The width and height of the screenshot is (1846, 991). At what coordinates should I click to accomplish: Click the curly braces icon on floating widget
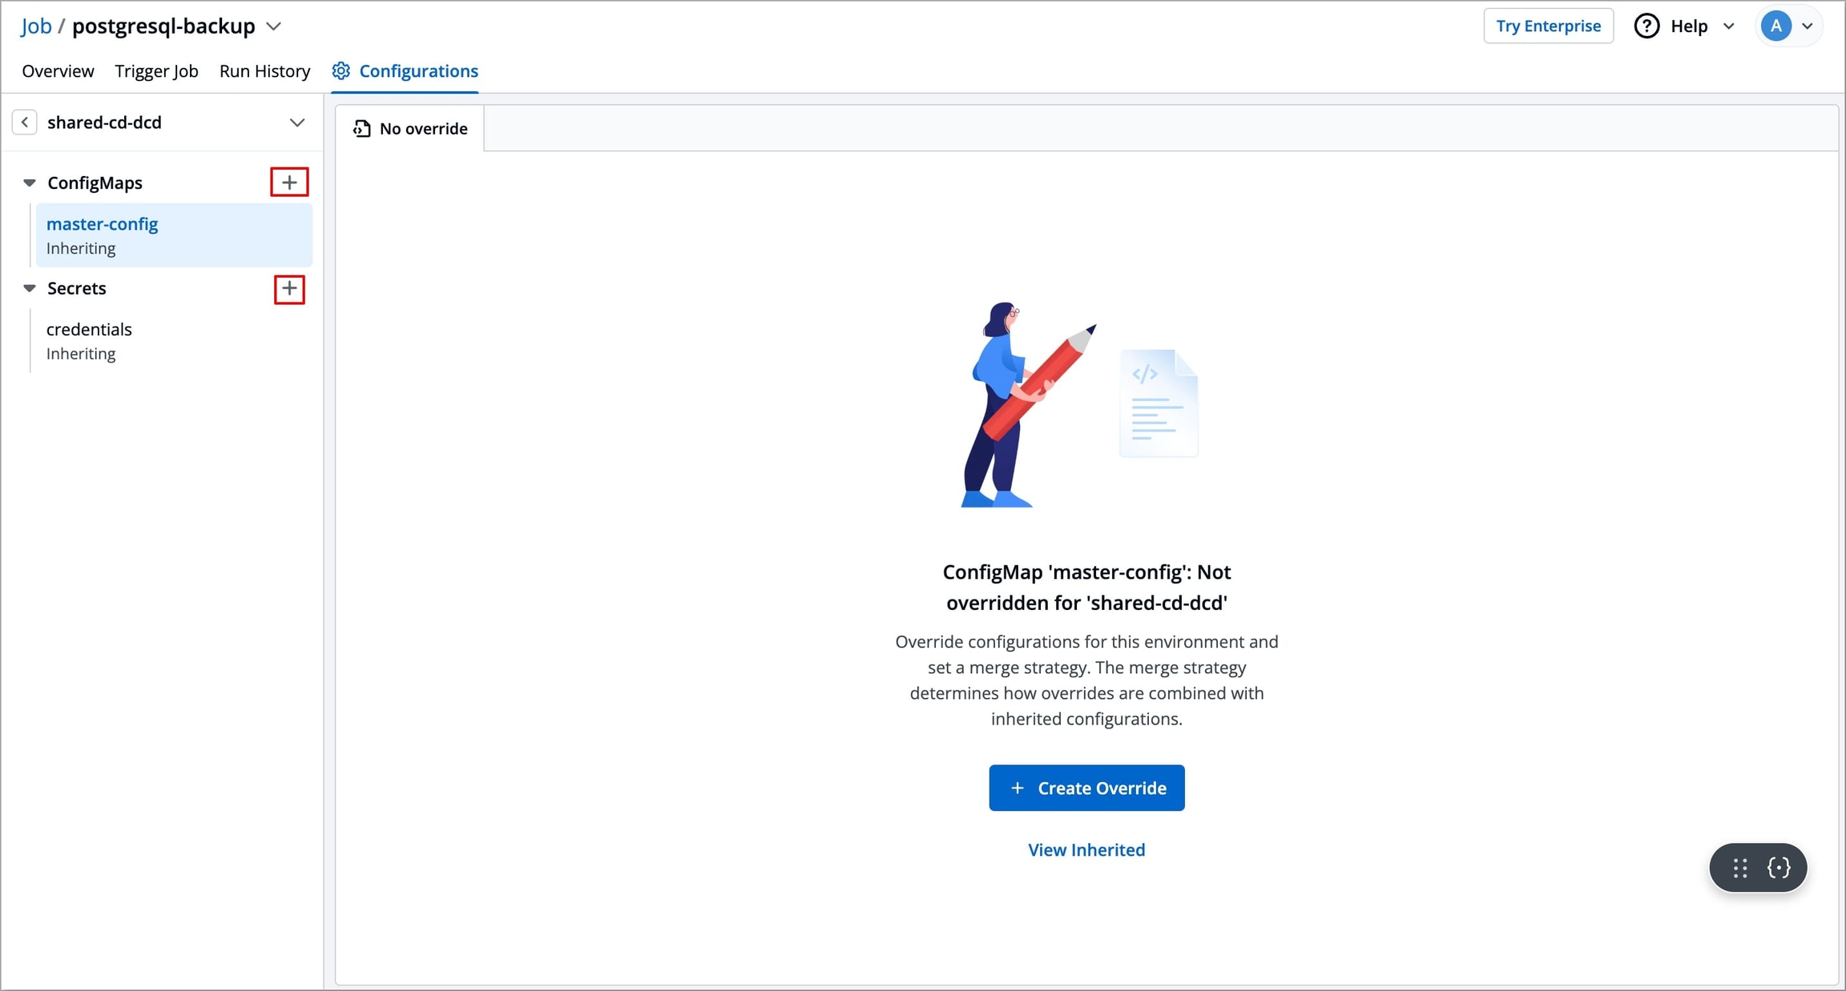click(x=1779, y=868)
